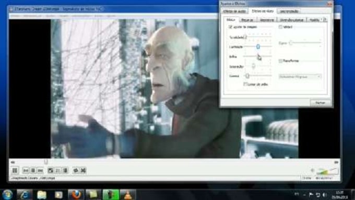Switch to the Sincronización tab
The height and width of the screenshot is (200, 355).
(289, 11)
